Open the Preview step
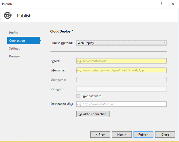 click(x=14, y=57)
